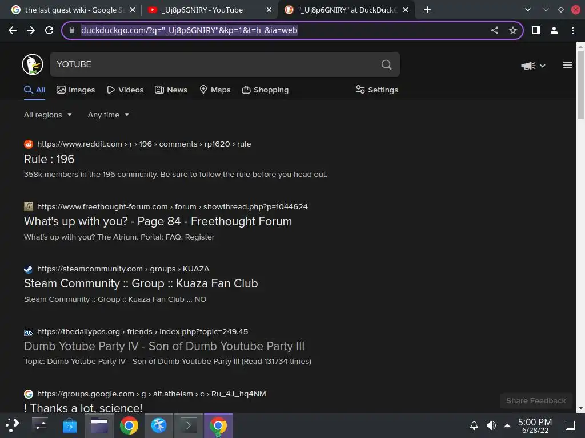The height and width of the screenshot is (438, 585).
Task: Switch to Shopping results
Action: (x=265, y=90)
